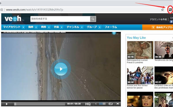Expand the マイアカウント dropdown arrow

point(23,27)
